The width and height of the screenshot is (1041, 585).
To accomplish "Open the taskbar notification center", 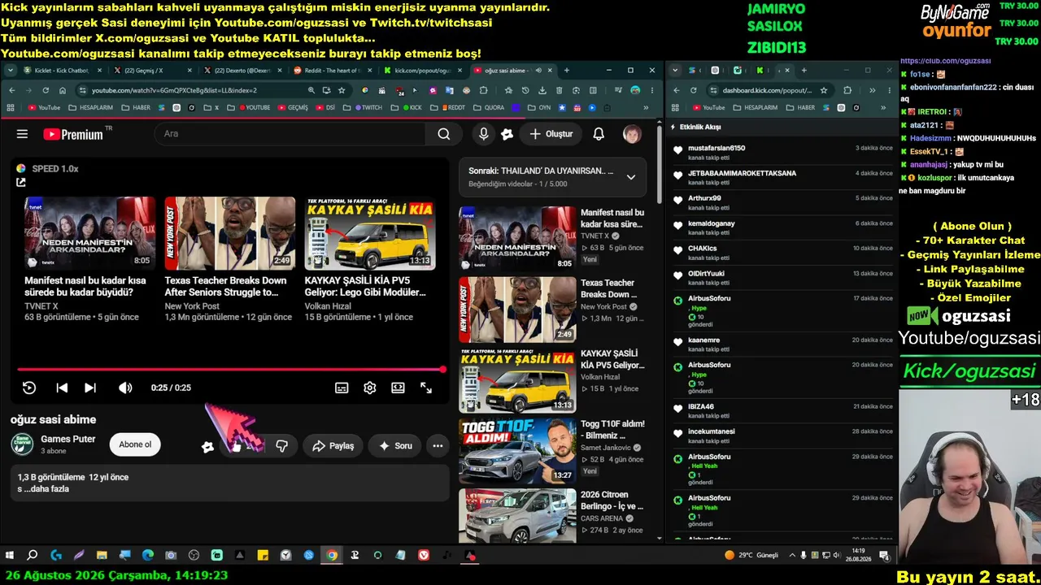I will (x=885, y=556).
